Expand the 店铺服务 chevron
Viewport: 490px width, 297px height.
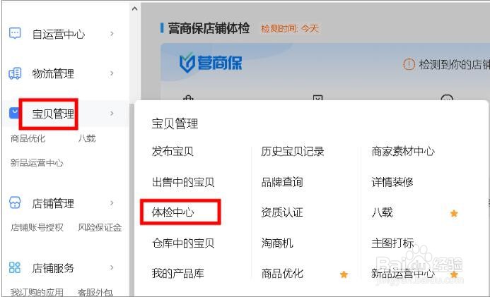pyautogui.click(x=112, y=267)
